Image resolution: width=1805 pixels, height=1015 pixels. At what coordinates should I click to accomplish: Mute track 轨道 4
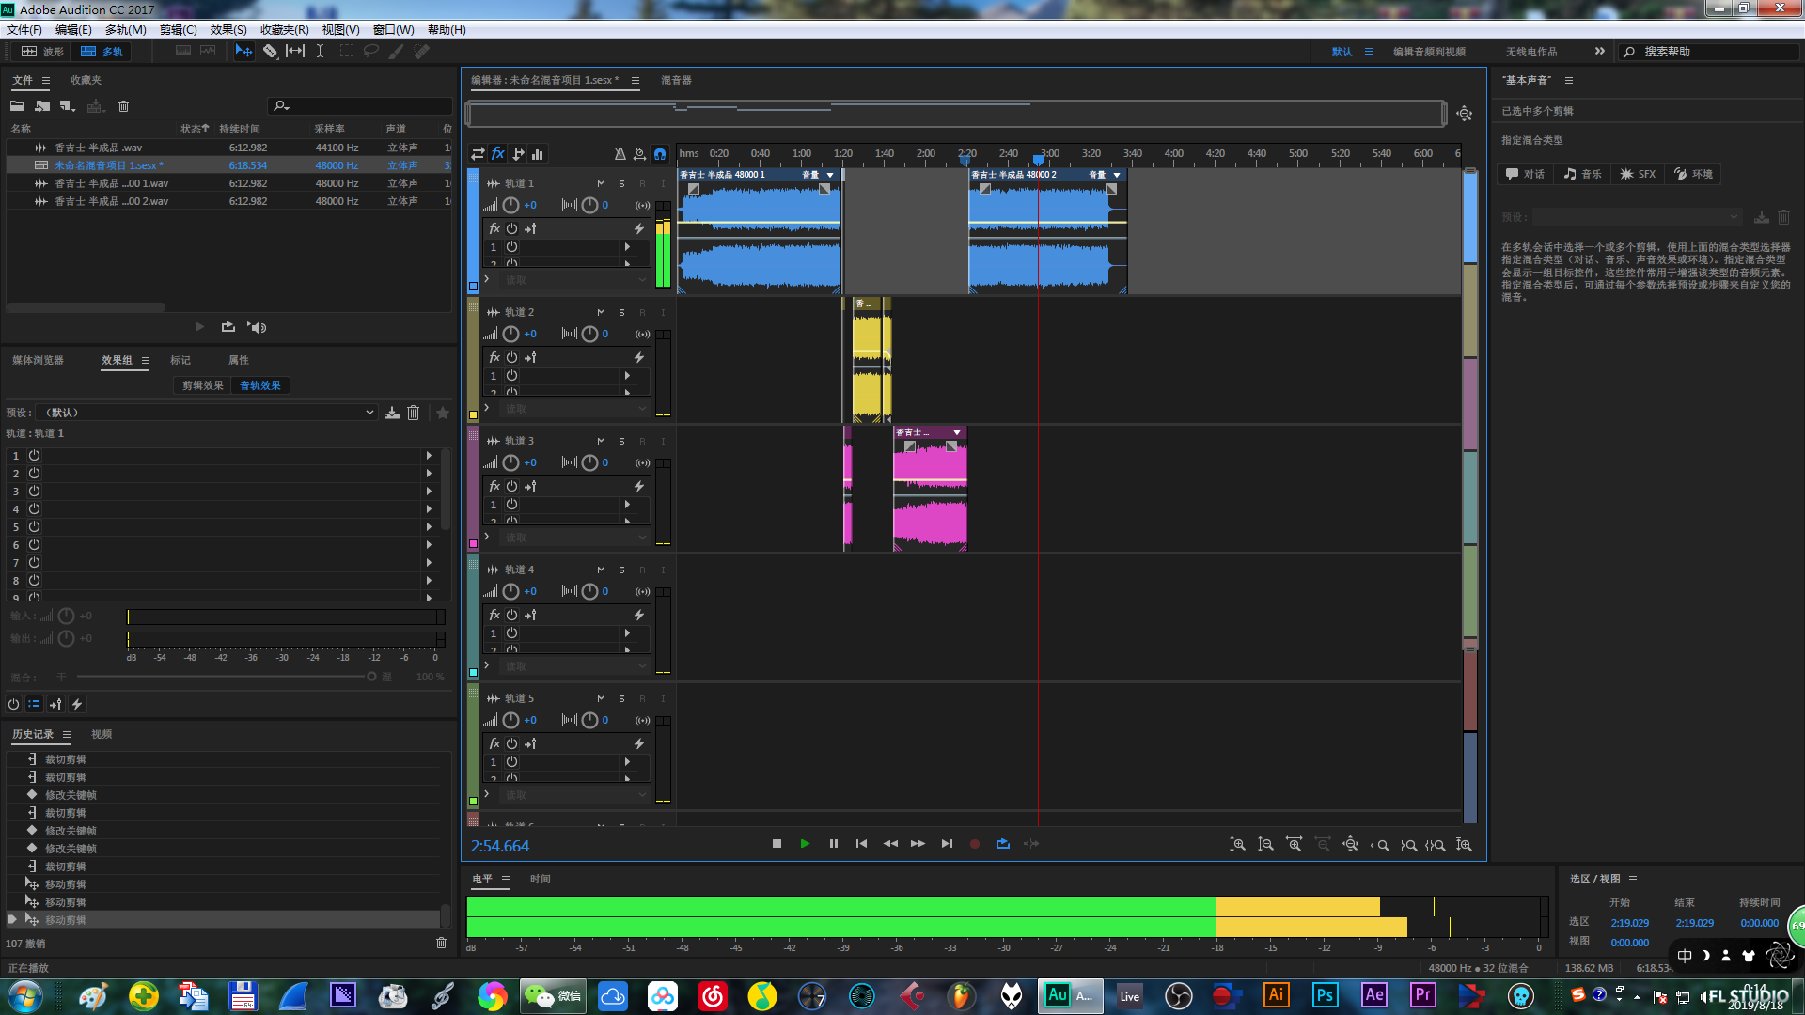[601, 570]
